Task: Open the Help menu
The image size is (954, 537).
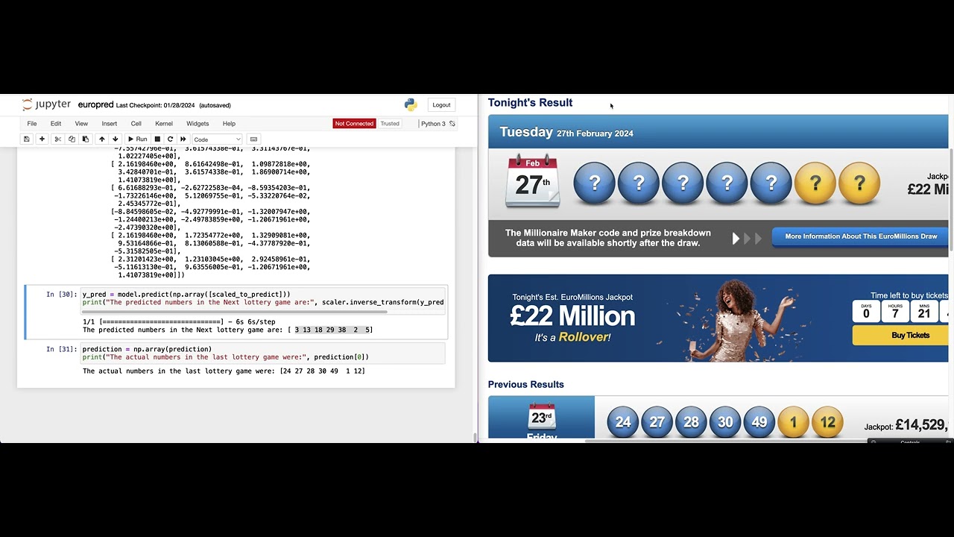Action: 229,124
